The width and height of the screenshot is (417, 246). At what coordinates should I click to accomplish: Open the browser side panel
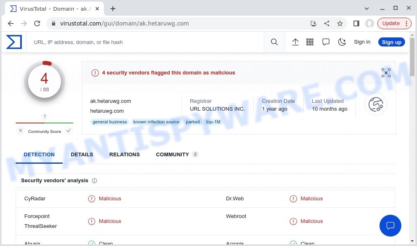click(356, 23)
